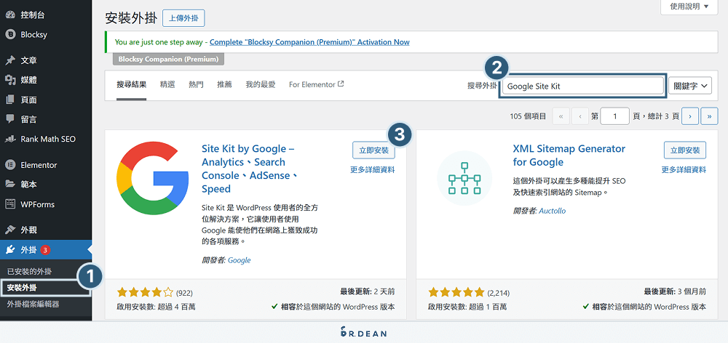Click the 外掛 plug icon

pos(9,250)
